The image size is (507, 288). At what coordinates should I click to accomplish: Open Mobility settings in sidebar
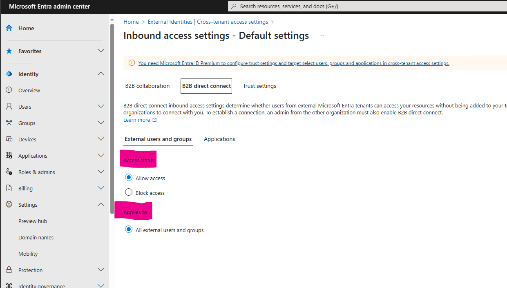coord(28,254)
